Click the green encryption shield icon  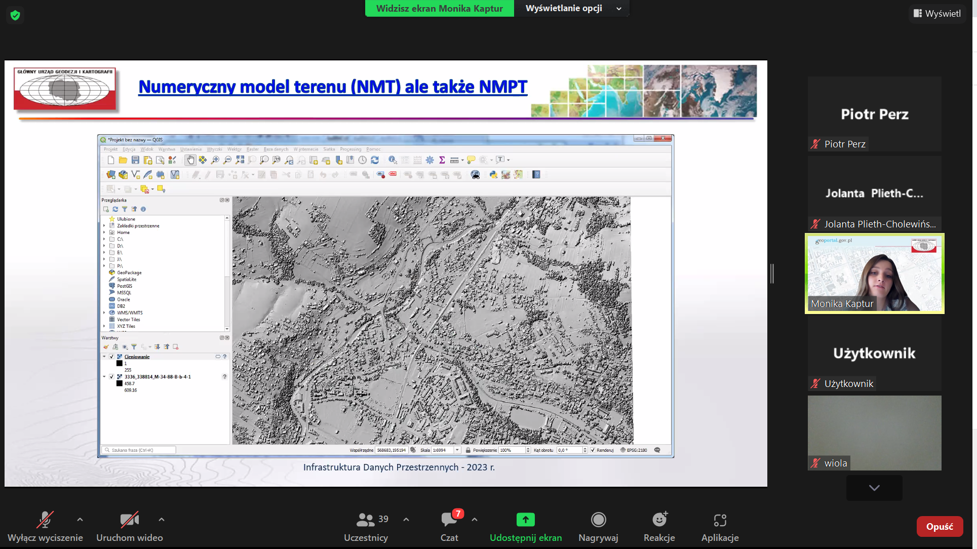15,15
